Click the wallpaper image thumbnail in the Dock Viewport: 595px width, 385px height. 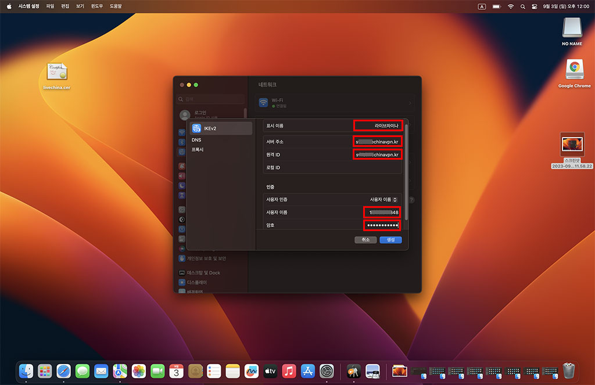[x=400, y=371]
